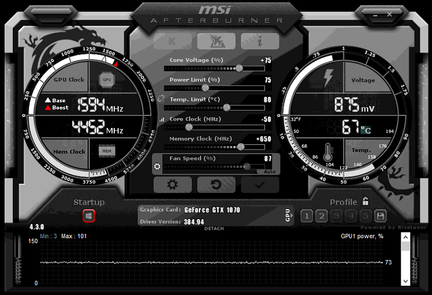Viewport: 432px width, 295px height.
Task: Open the settings gear button
Action: point(172,184)
